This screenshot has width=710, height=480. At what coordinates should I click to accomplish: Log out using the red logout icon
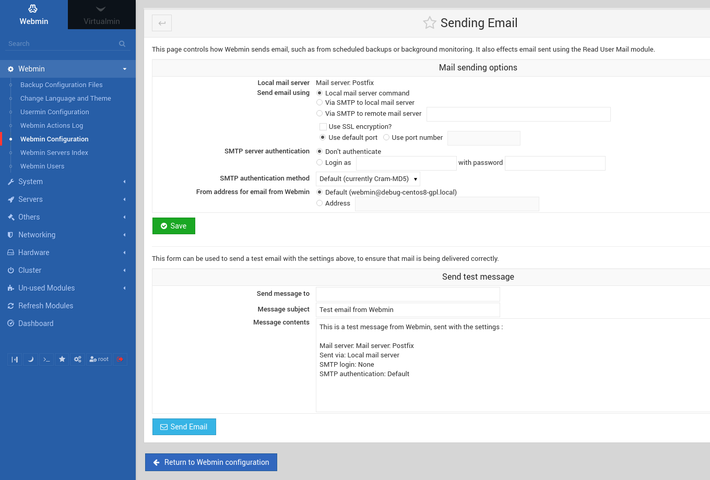(120, 359)
